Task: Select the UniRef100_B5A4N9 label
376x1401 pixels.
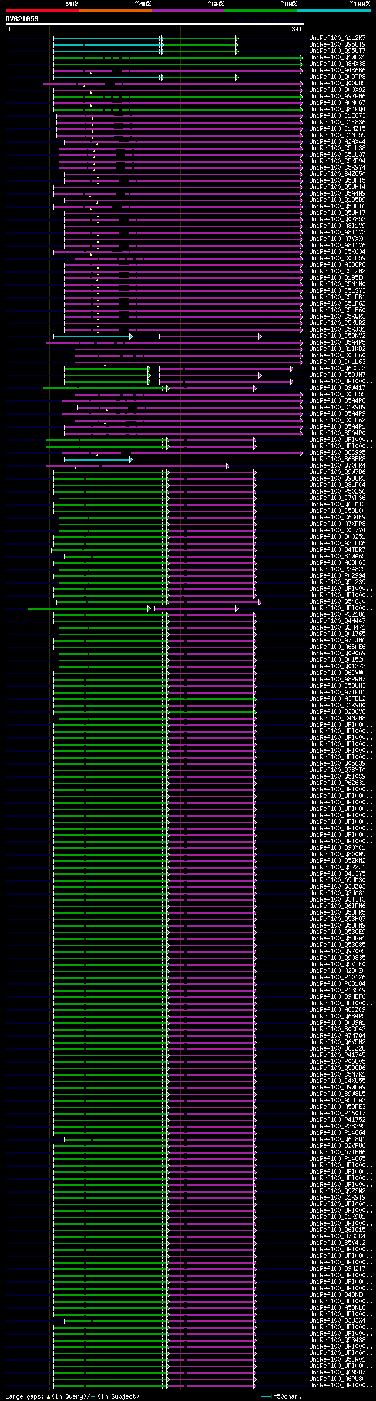Action: click(x=337, y=194)
